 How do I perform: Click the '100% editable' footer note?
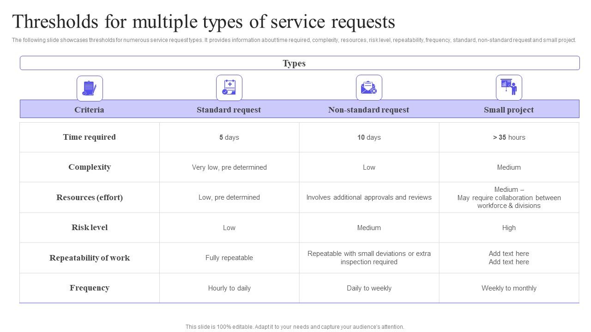pyautogui.click(x=295, y=326)
